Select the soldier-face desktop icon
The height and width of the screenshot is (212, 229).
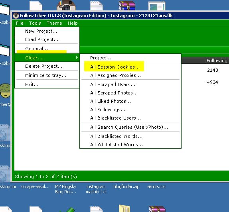[5, 91]
